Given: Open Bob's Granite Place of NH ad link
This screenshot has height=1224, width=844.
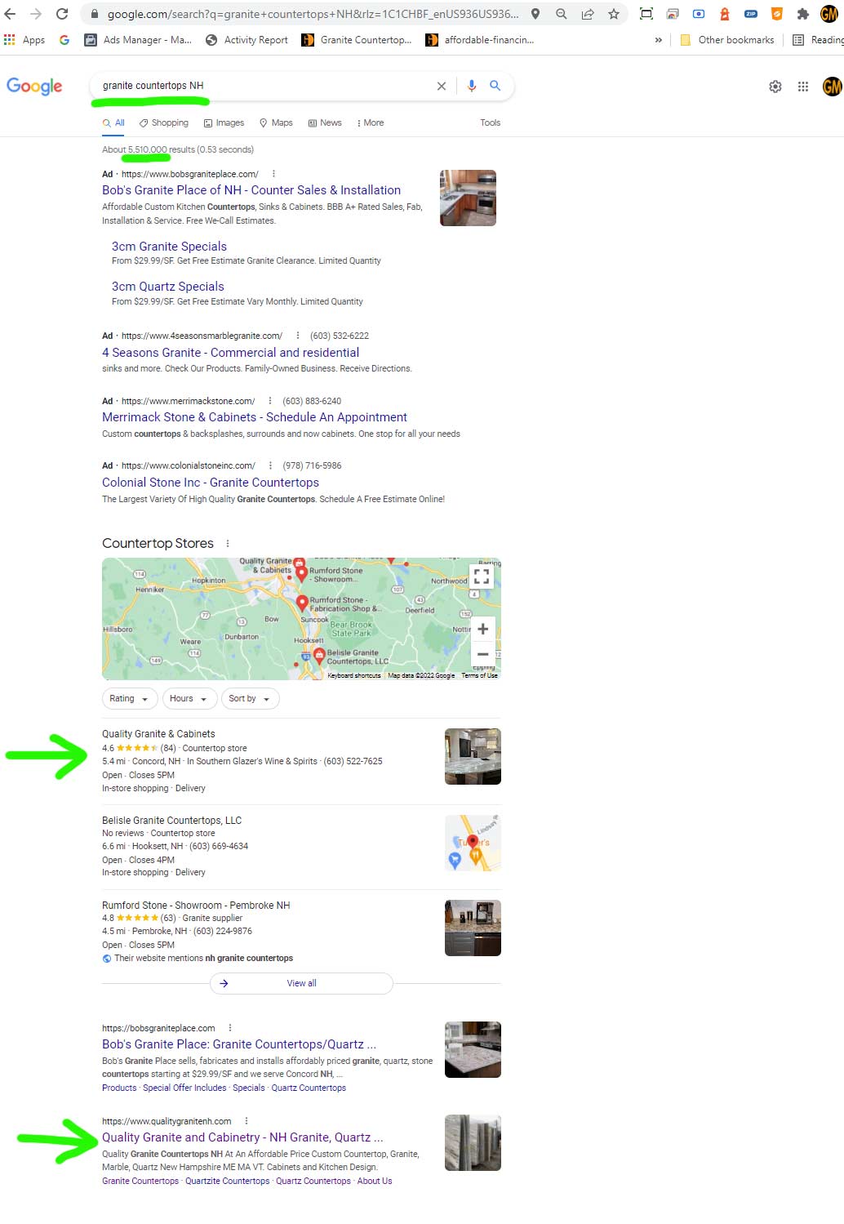Looking at the screenshot, I should tap(251, 190).
